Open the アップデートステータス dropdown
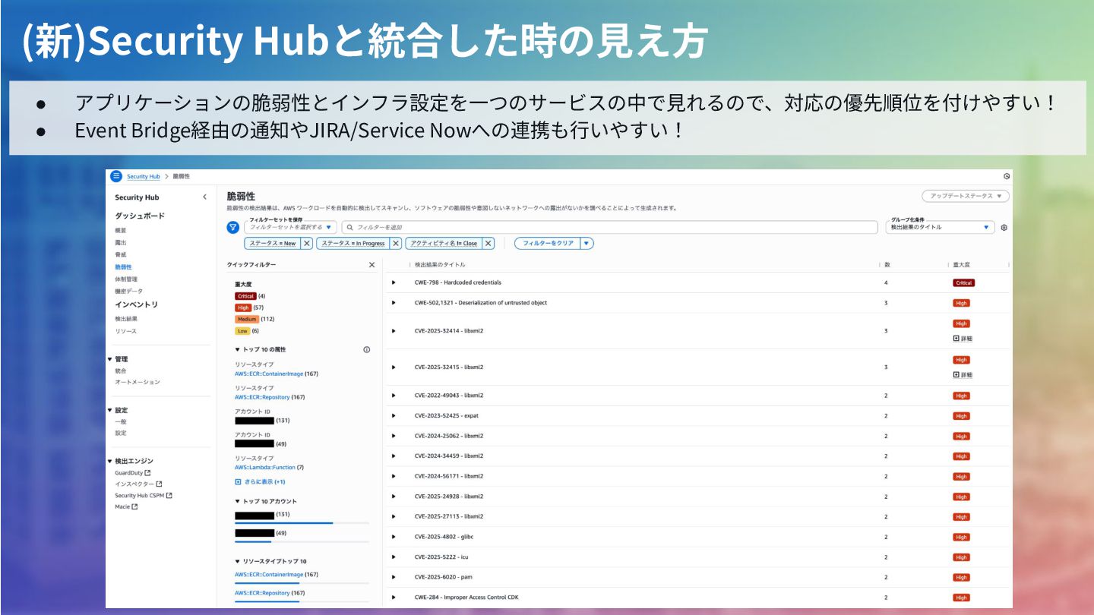1094x615 pixels. 966,196
